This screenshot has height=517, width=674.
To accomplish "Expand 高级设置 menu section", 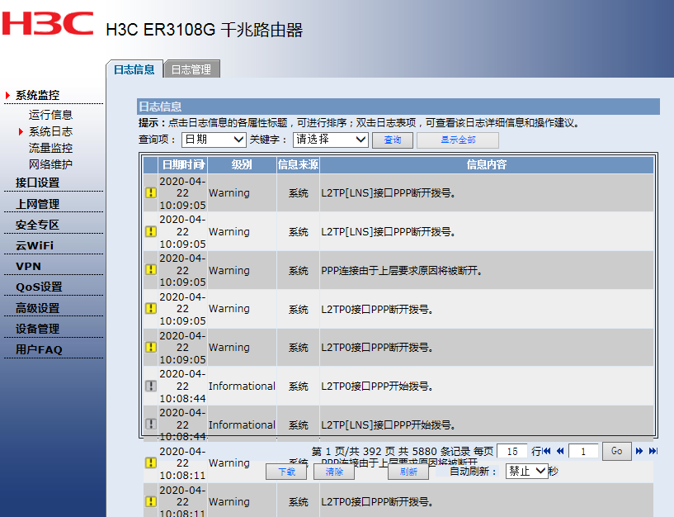I will click(x=37, y=308).
